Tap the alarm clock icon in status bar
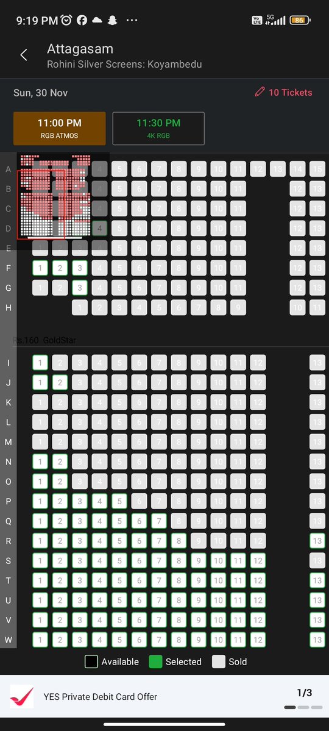The width and height of the screenshot is (329, 731). tap(66, 20)
